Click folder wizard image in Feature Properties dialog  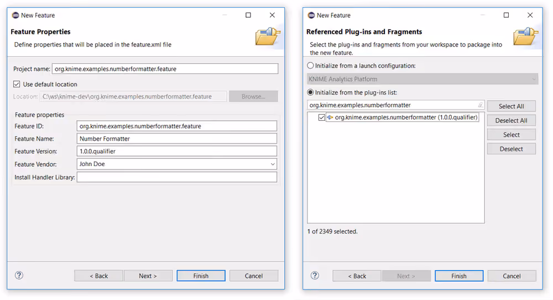[268, 36]
